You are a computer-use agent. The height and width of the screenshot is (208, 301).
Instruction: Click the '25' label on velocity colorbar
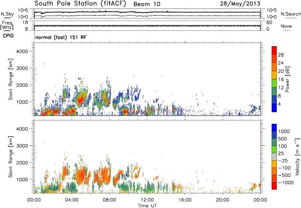pos(281,154)
